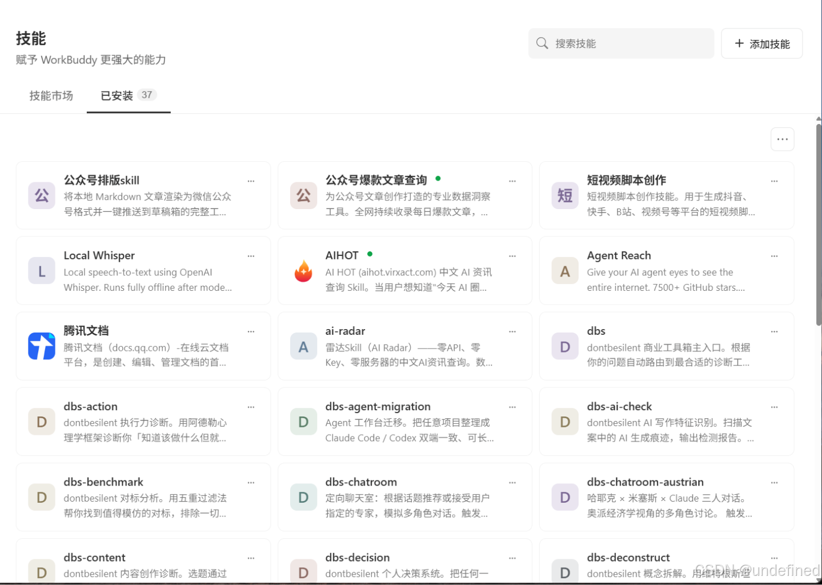Open the 腾讯文档 skill title

86,331
